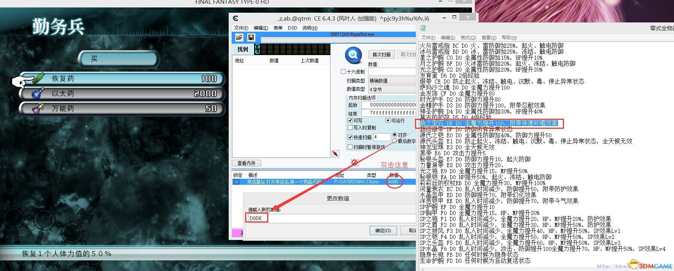Open value type dropdown showing 4字节
The width and height of the screenshot is (674, 271).
tap(392, 89)
